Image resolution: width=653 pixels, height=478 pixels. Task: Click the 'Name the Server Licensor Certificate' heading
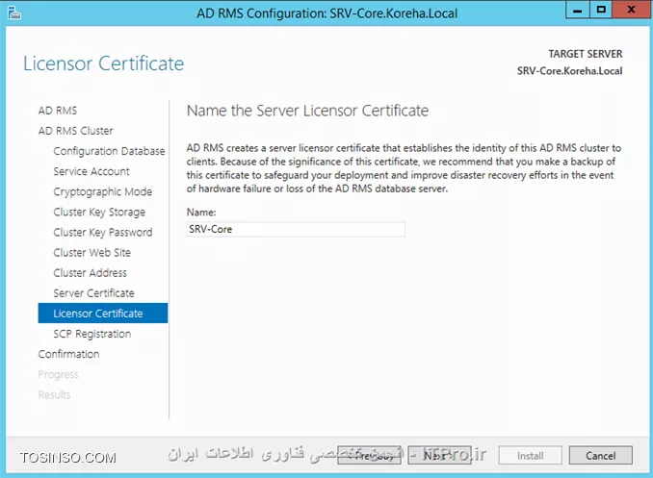pos(307,111)
